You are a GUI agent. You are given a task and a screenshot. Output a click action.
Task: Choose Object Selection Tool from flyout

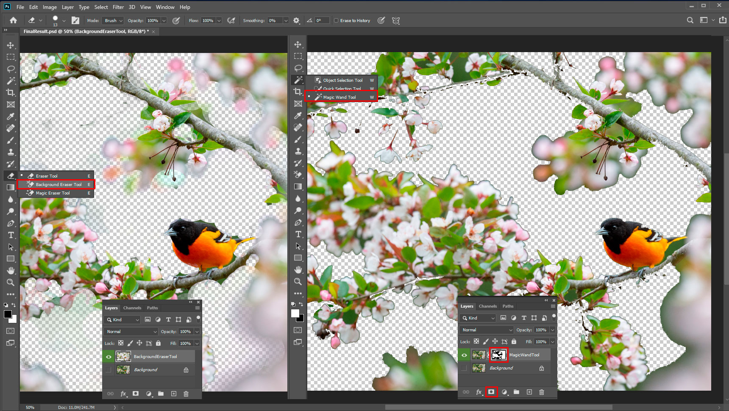(x=342, y=80)
